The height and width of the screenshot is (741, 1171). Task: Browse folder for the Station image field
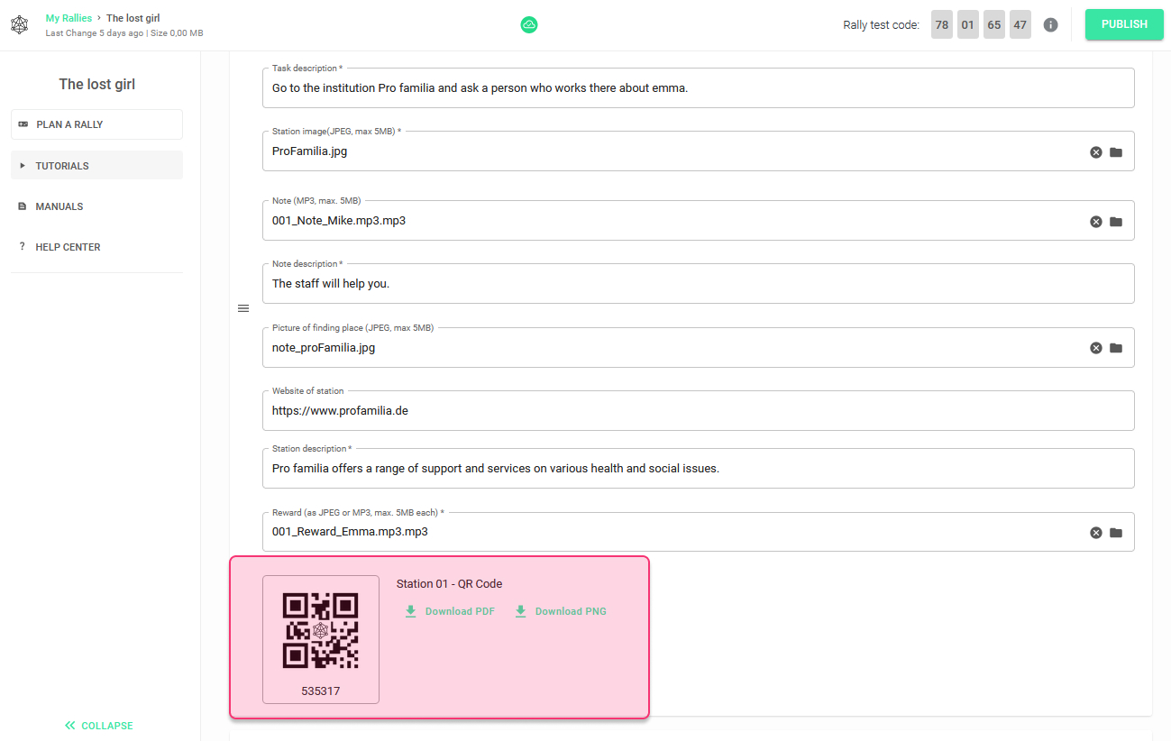coord(1116,152)
